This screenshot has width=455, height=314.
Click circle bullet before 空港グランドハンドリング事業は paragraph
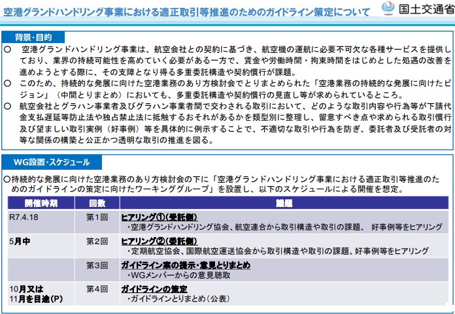[7, 50]
